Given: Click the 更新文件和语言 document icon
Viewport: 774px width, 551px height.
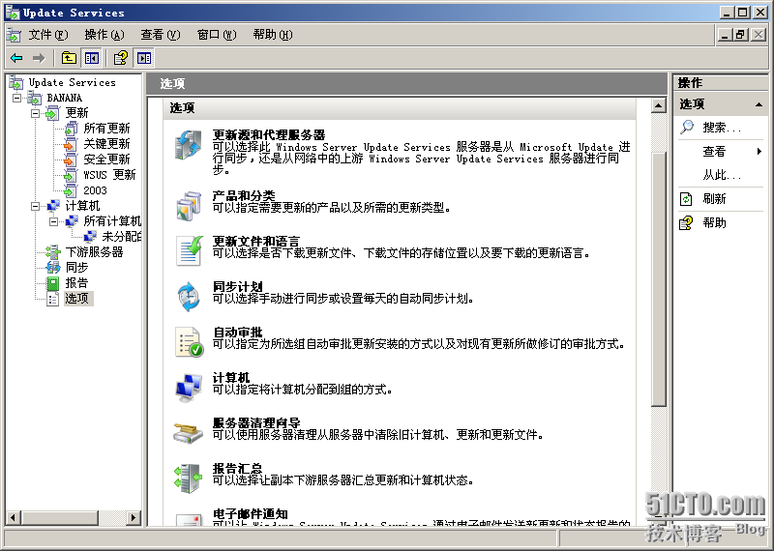Looking at the screenshot, I should point(190,250).
